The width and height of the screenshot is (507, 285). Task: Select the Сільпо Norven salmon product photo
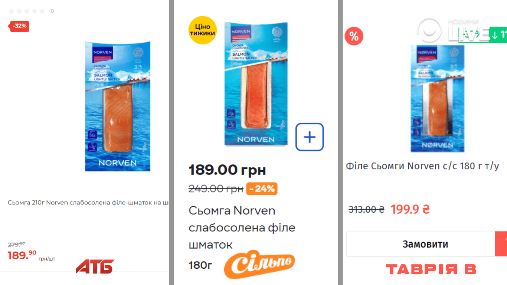pos(256,84)
